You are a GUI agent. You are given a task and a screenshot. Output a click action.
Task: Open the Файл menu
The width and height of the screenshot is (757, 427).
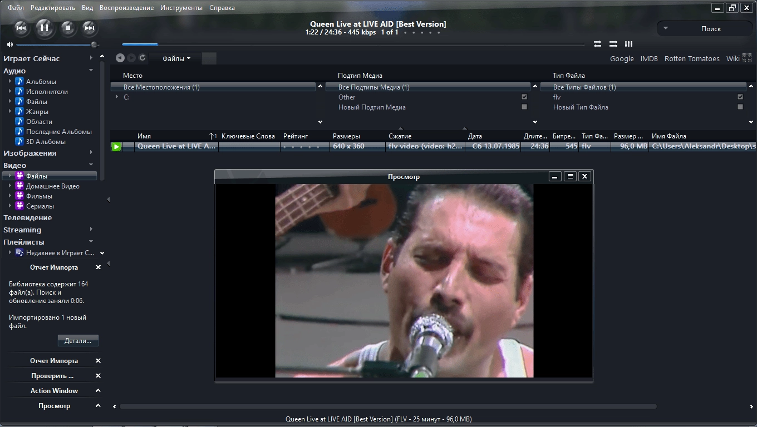(x=16, y=8)
